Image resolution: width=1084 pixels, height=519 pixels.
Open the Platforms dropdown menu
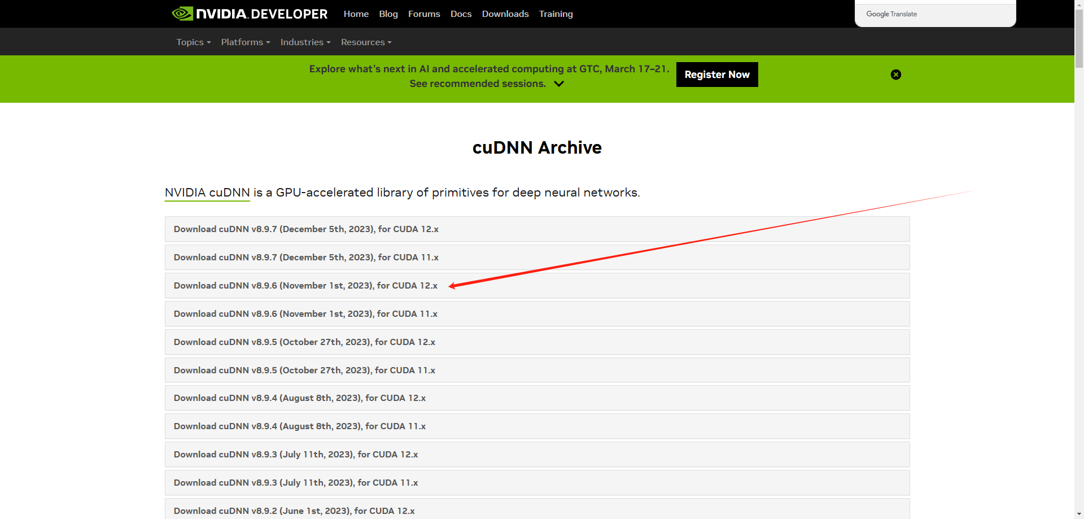245,42
